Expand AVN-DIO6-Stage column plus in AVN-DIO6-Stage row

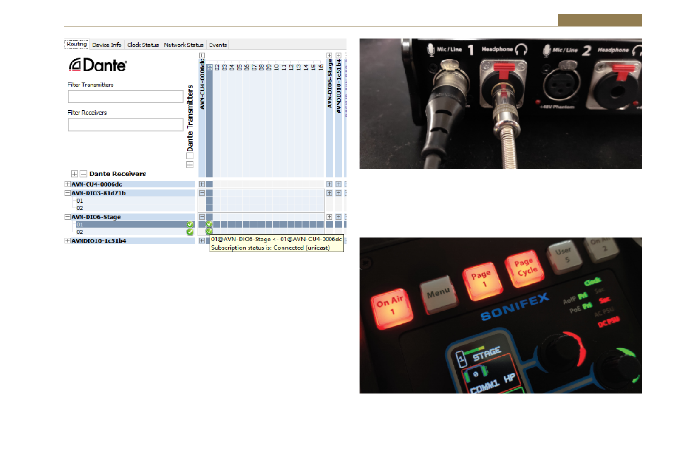point(329,217)
